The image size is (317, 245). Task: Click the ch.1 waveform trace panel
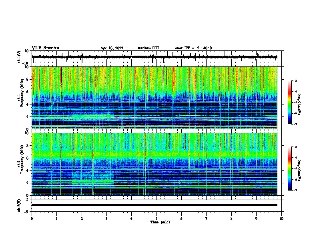[x=156, y=57]
